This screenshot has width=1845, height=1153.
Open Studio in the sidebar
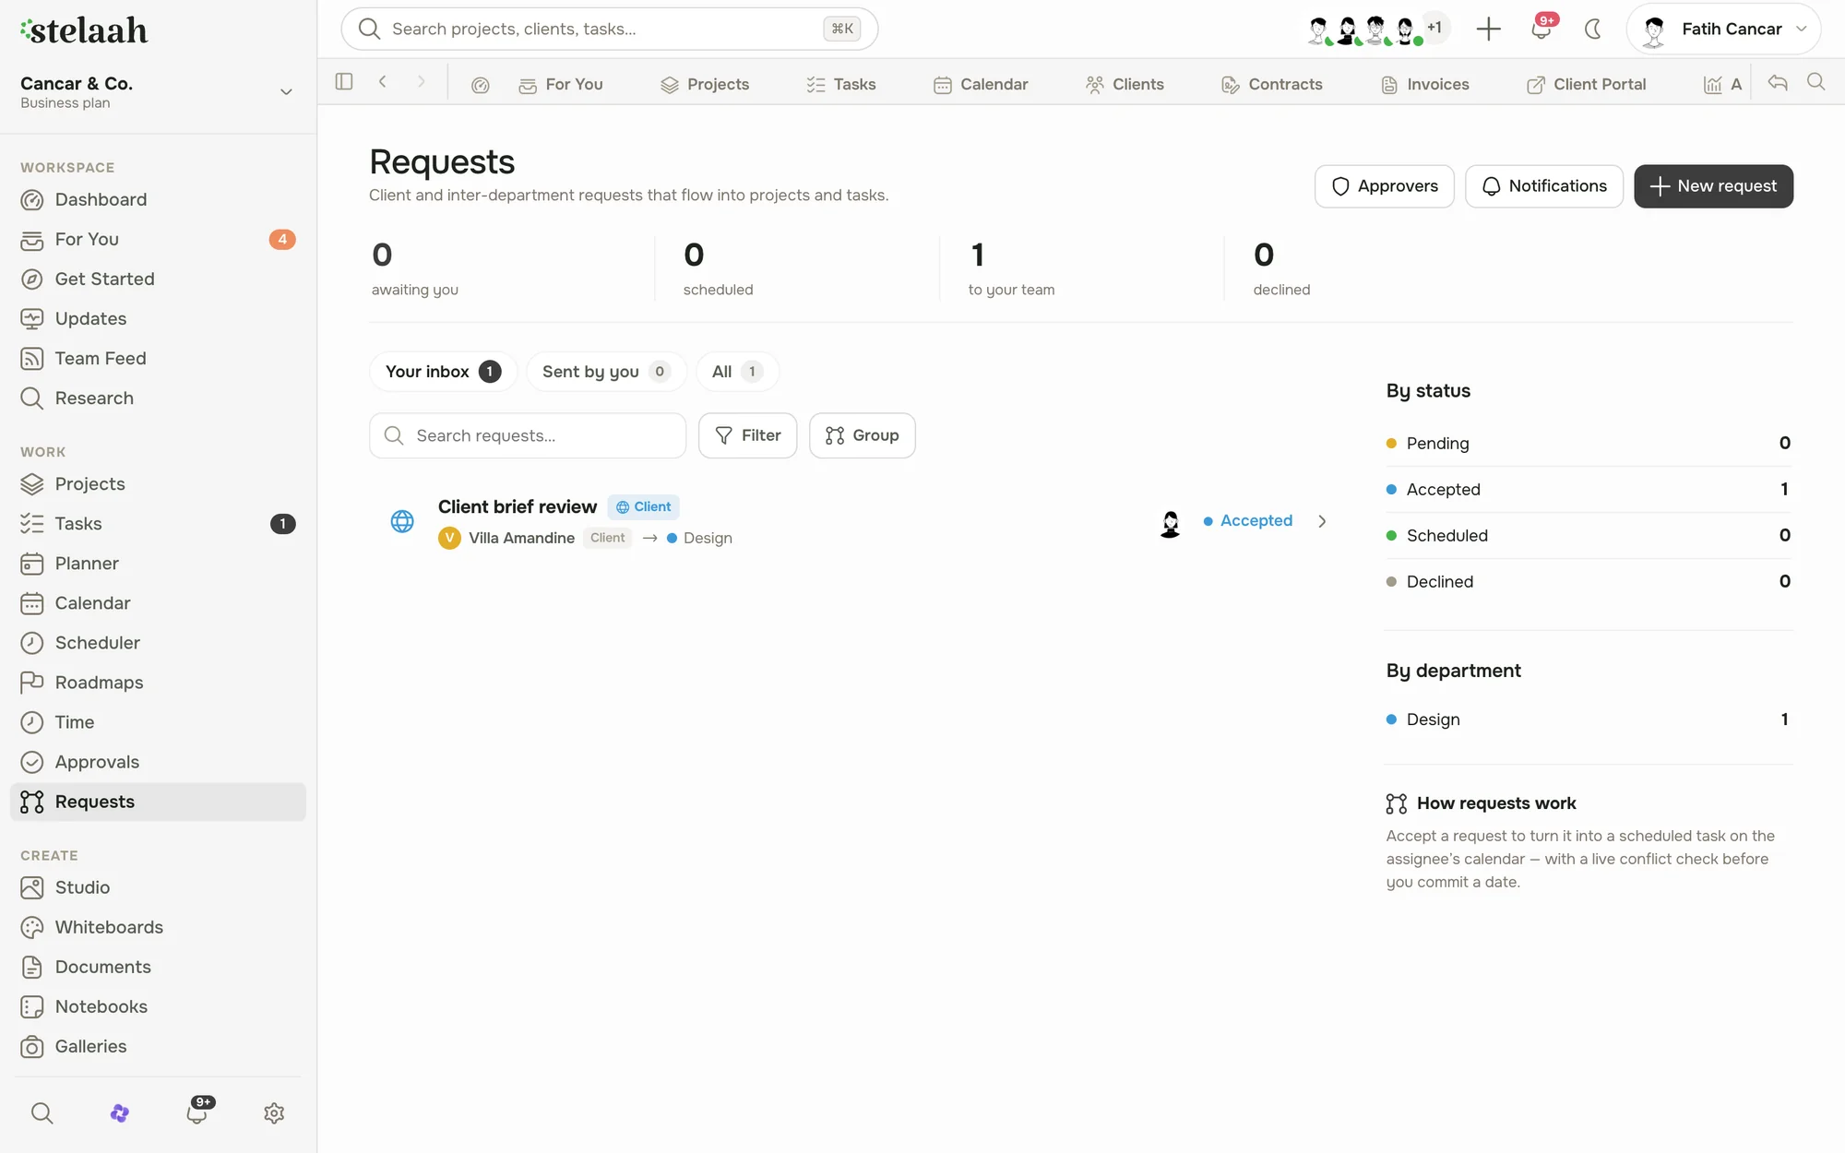click(158, 887)
